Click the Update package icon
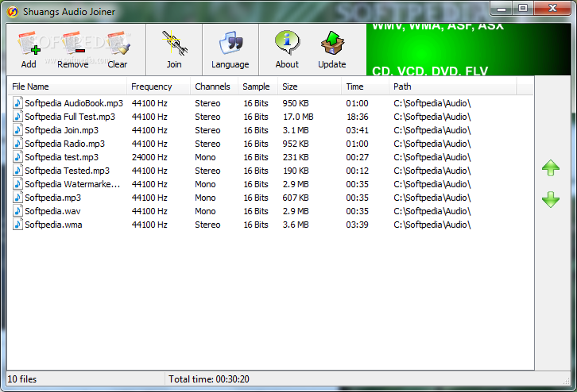577x392 pixels. click(x=332, y=43)
